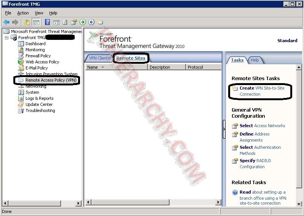Click the Logs & Reports chart icon

tap(21, 98)
